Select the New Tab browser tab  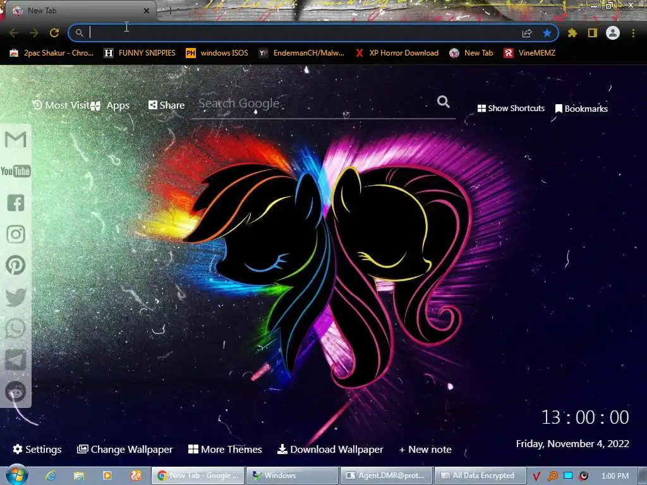(x=78, y=11)
